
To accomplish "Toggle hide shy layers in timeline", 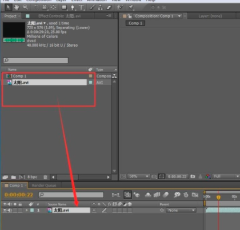I will tap(148, 195).
